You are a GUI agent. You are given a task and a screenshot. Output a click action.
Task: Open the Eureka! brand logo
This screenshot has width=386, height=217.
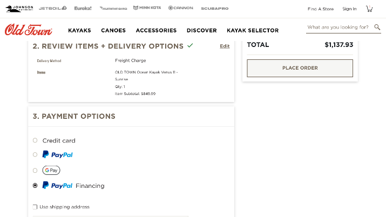click(x=83, y=8)
